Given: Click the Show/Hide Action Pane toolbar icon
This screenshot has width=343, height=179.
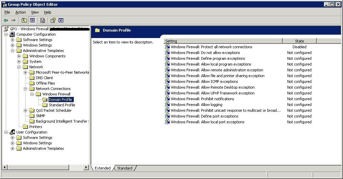Looking at the screenshot, I should pos(61,20).
